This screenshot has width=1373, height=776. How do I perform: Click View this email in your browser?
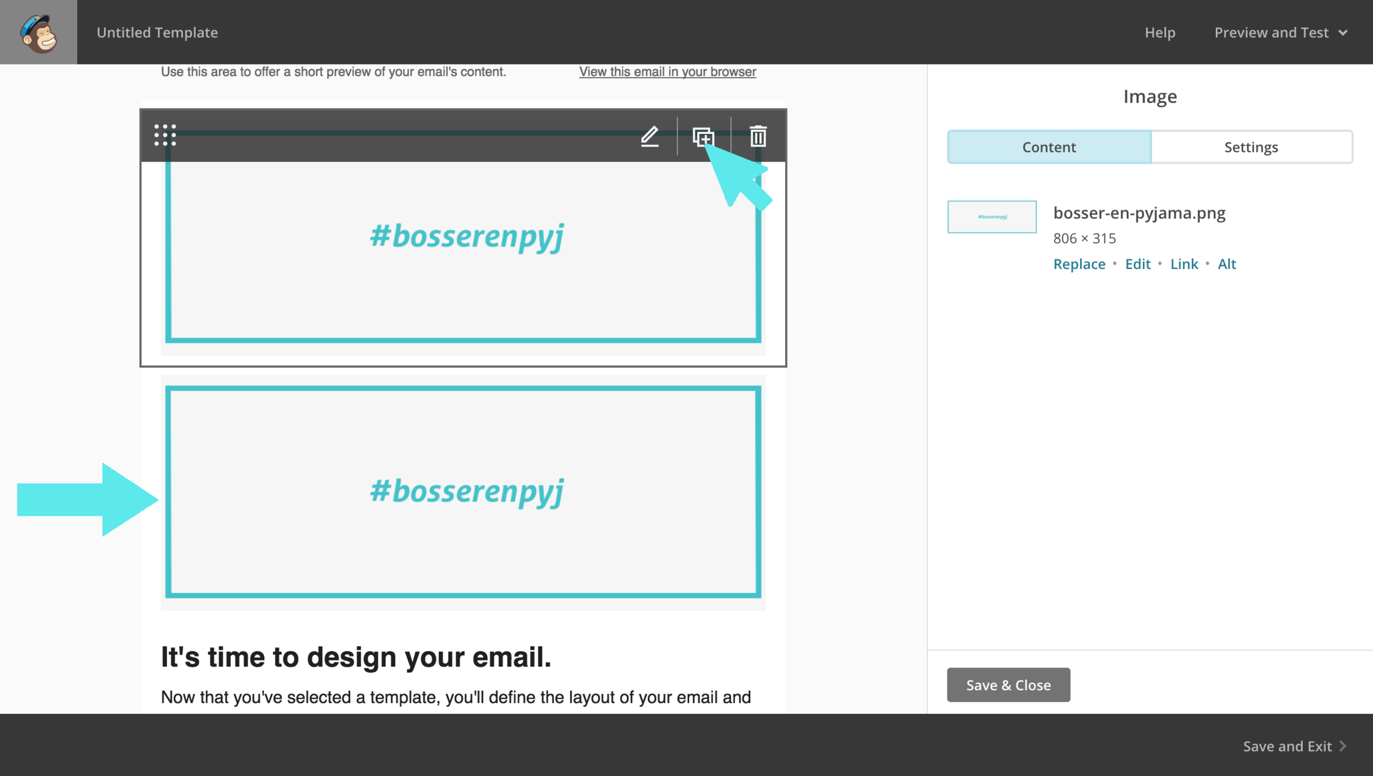[667, 72]
